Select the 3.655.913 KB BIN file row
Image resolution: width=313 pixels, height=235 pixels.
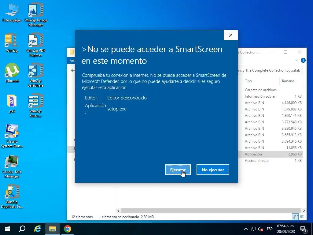(x=271, y=135)
